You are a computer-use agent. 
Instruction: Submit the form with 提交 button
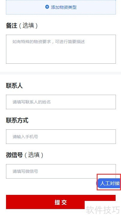tap(61, 202)
